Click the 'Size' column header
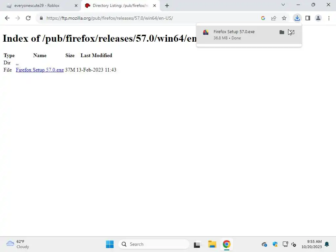This screenshot has width=336, height=252. pyautogui.click(x=70, y=55)
